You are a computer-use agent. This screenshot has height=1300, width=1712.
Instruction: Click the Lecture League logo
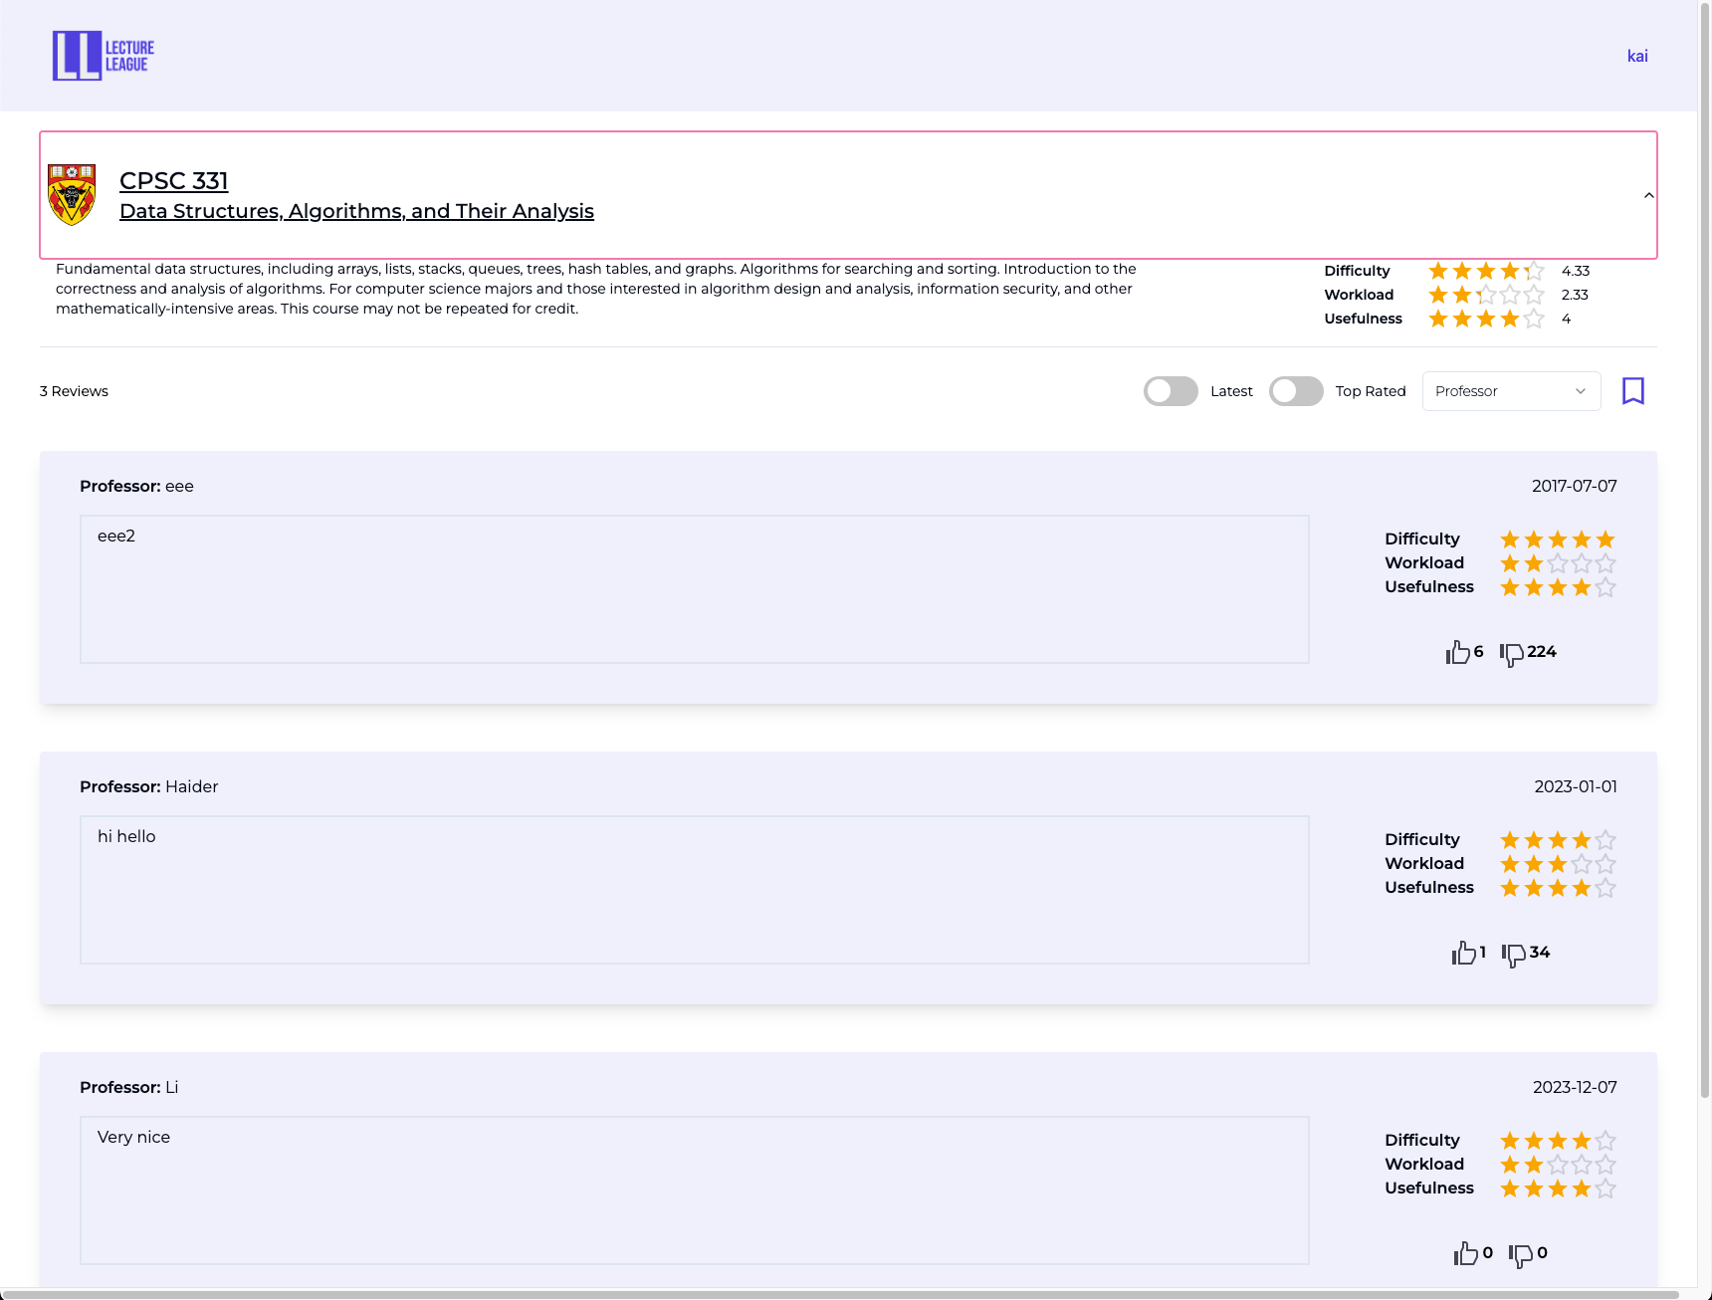pyautogui.click(x=104, y=56)
